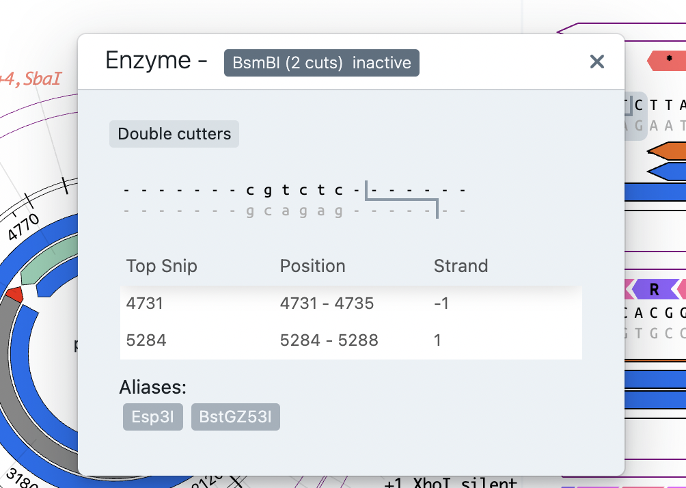Select the Esp3I alias
Image resolution: width=686 pixels, height=488 pixels.
[152, 416]
